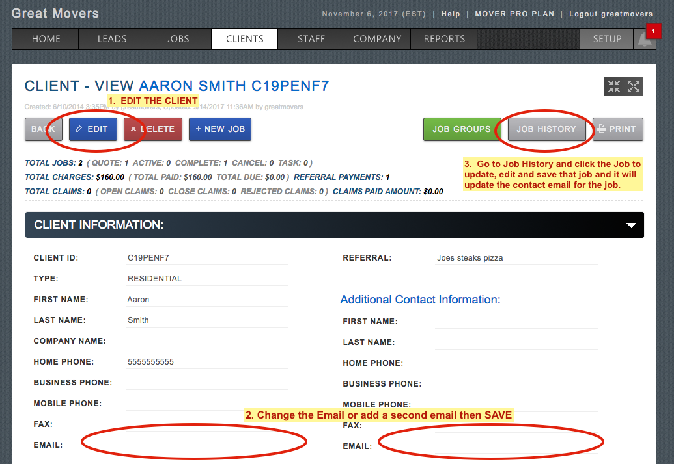
Task: Click the client Email field
Action: [x=207, y=445]
